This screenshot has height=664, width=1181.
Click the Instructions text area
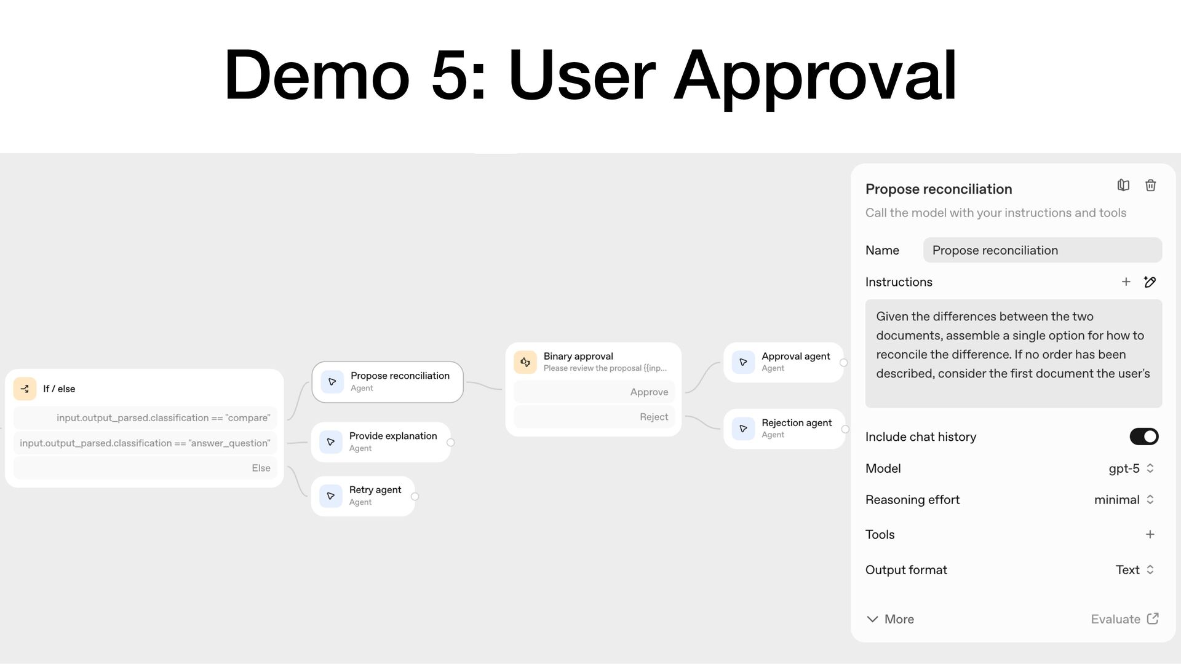pyautogui.click(x=1013, y=354)
